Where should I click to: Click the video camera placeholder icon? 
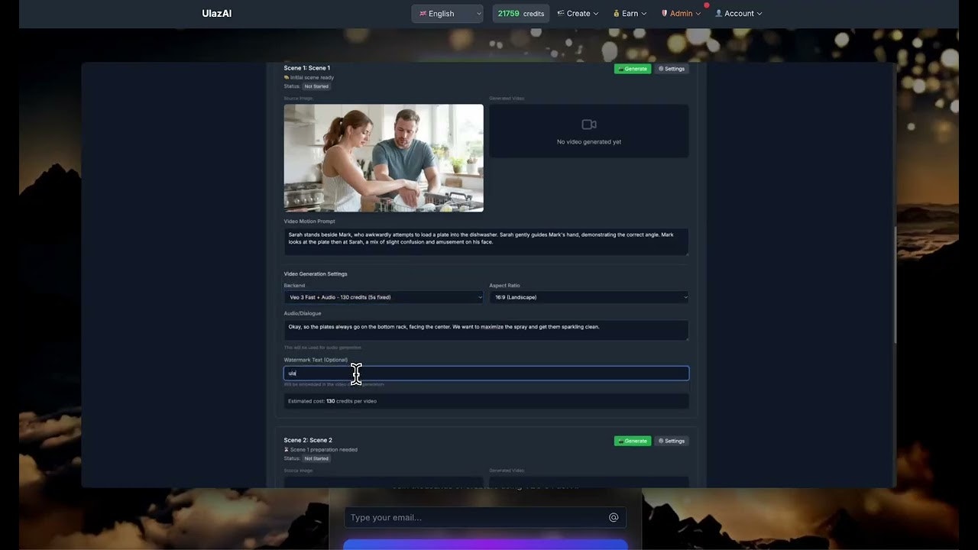point(589,124)
